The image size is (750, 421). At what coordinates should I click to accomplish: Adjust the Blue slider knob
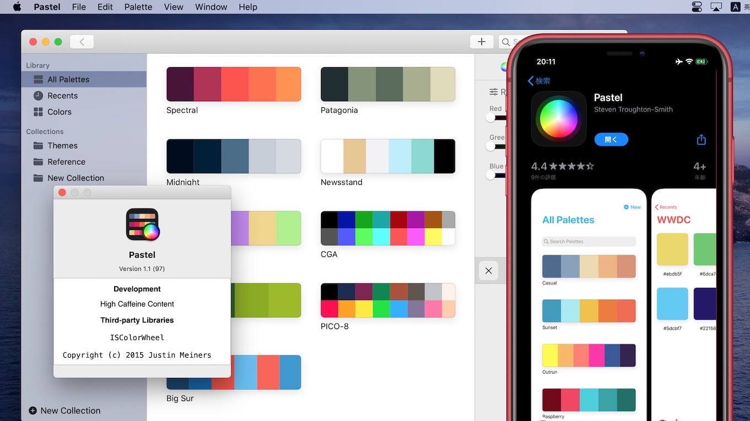pos(491,175)
